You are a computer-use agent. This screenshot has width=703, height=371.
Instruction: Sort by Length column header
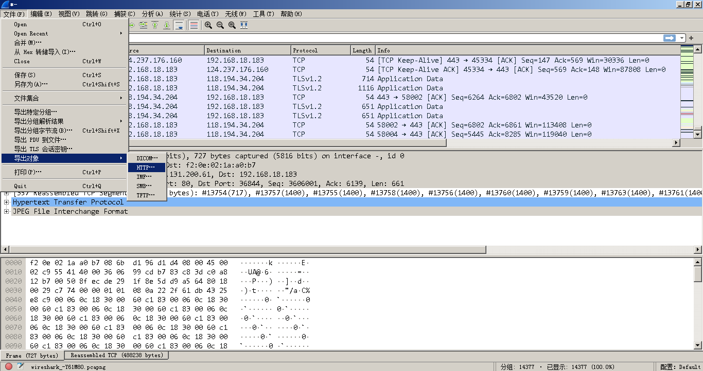pyautogui.click(x=362, y=50)
